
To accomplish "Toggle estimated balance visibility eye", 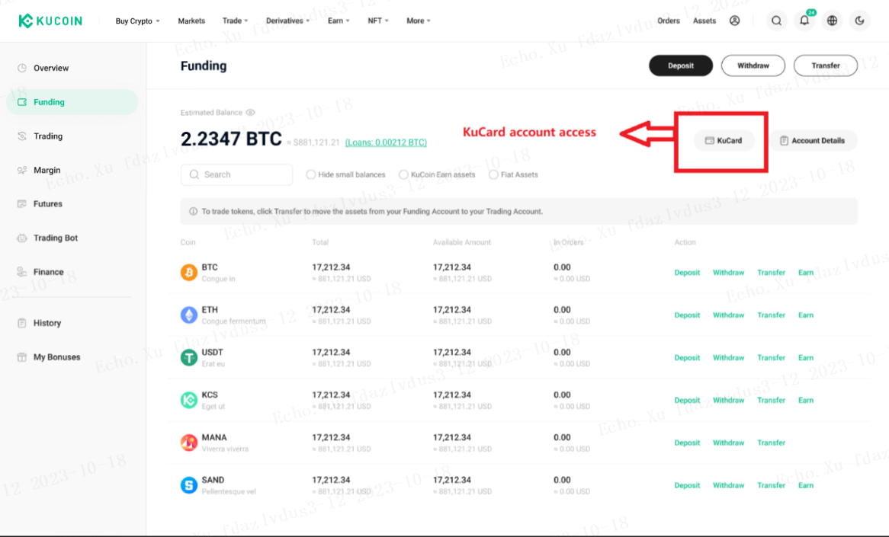I will (250, 112).
